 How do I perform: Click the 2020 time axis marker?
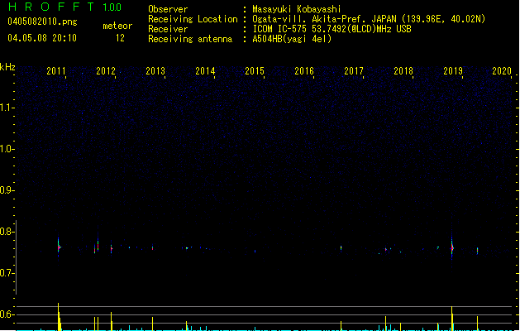pos(502,71)
